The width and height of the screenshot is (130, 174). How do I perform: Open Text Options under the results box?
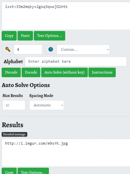[33, 171]
